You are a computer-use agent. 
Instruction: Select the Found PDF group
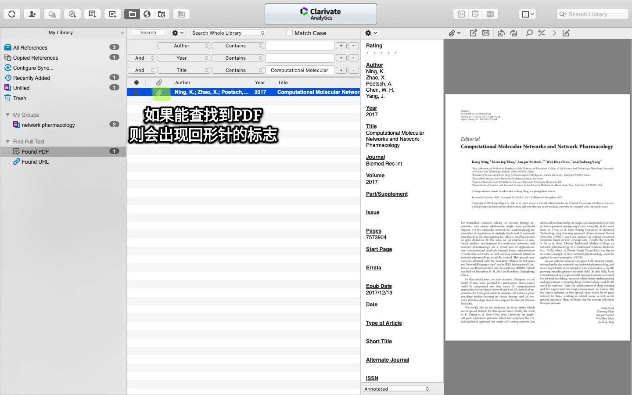(x=63, y=151)
